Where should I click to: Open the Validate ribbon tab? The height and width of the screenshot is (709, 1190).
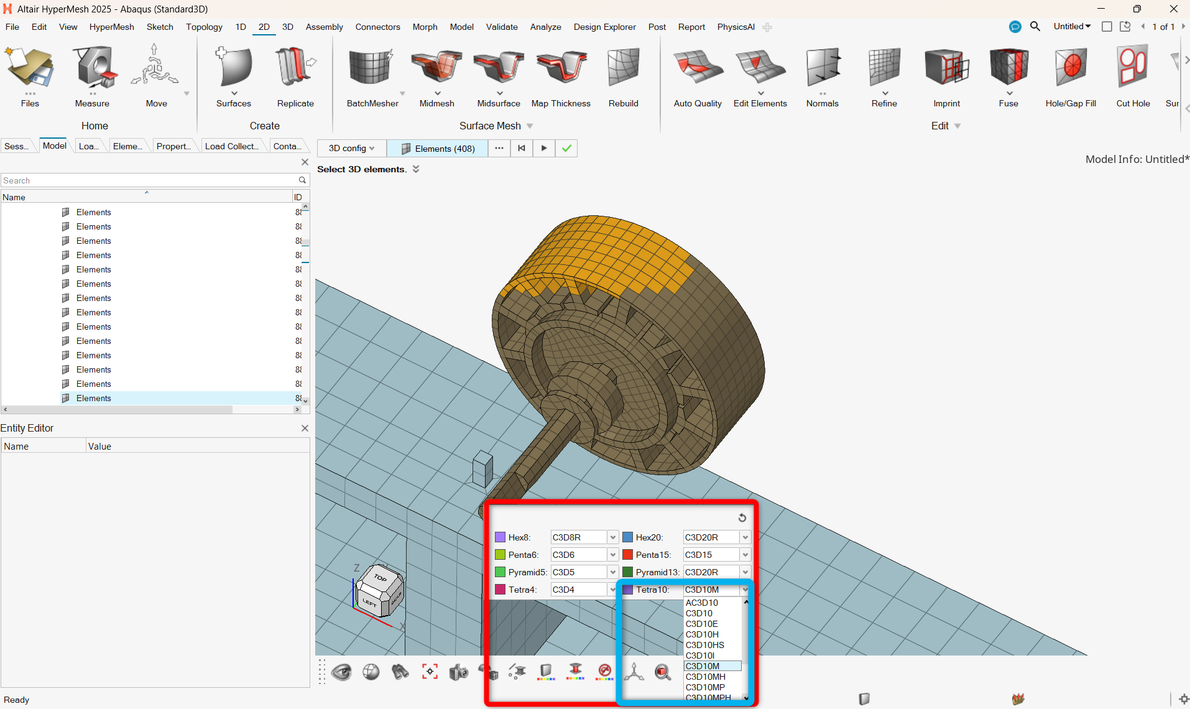(x=502, y=27)
